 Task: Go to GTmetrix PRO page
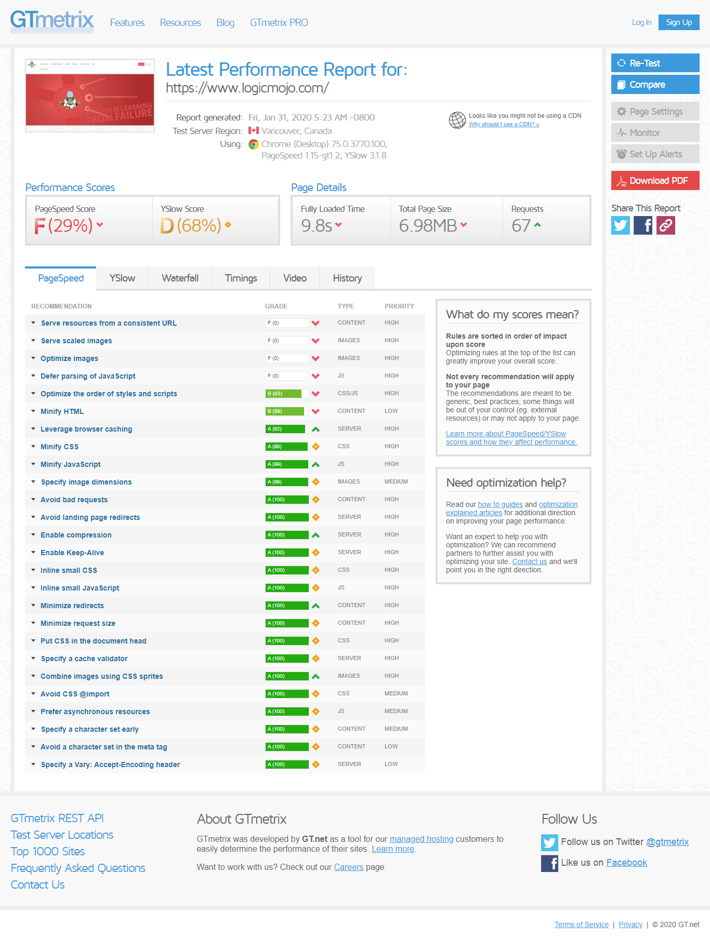coord(279,23)
